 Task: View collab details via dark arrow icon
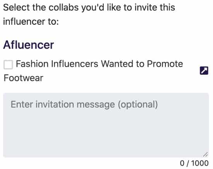tap(204, 71)
